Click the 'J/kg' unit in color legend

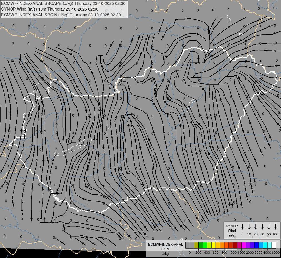[165, 254]
